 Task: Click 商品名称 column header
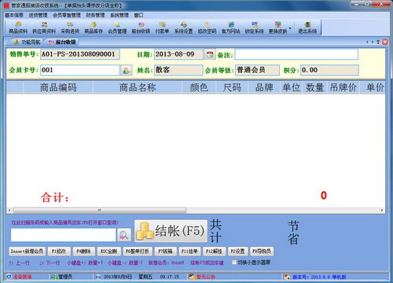pyautogui.click(x=138, y=87)
